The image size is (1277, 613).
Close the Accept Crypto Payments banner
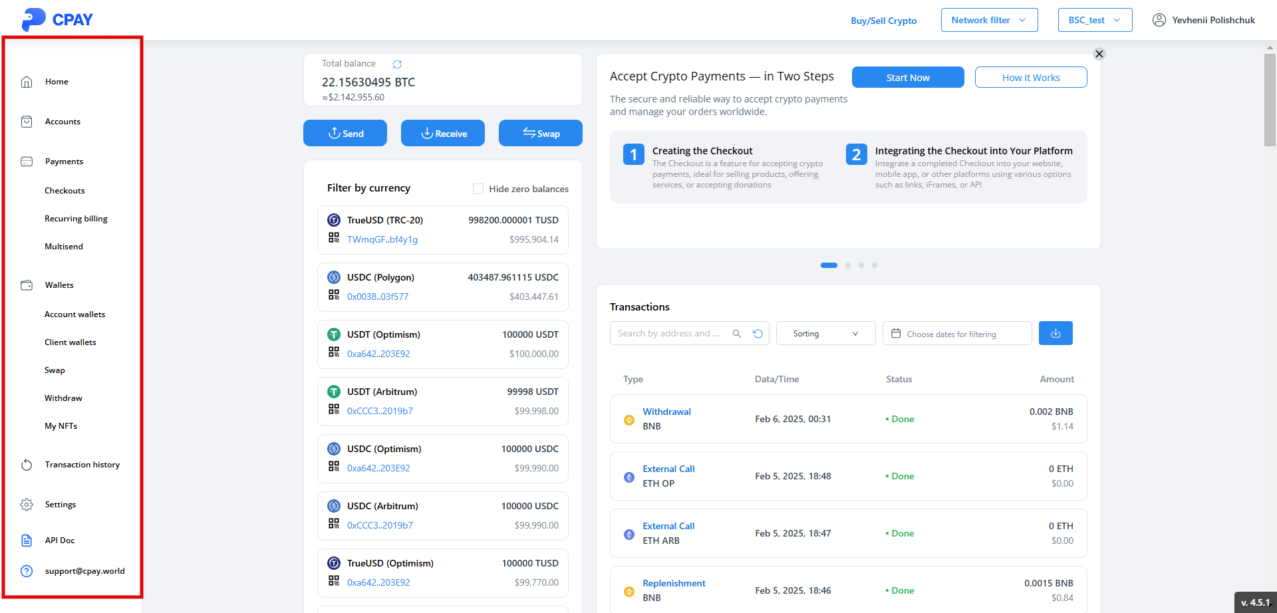coord(1099,54)
